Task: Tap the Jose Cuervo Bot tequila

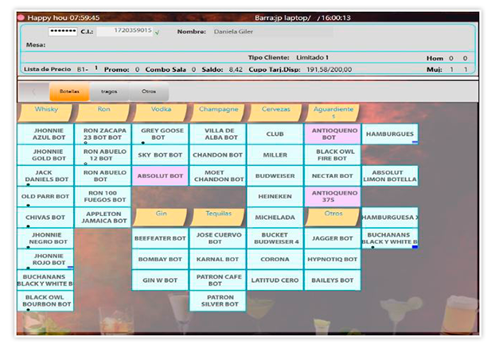Action: pos(217,237)
